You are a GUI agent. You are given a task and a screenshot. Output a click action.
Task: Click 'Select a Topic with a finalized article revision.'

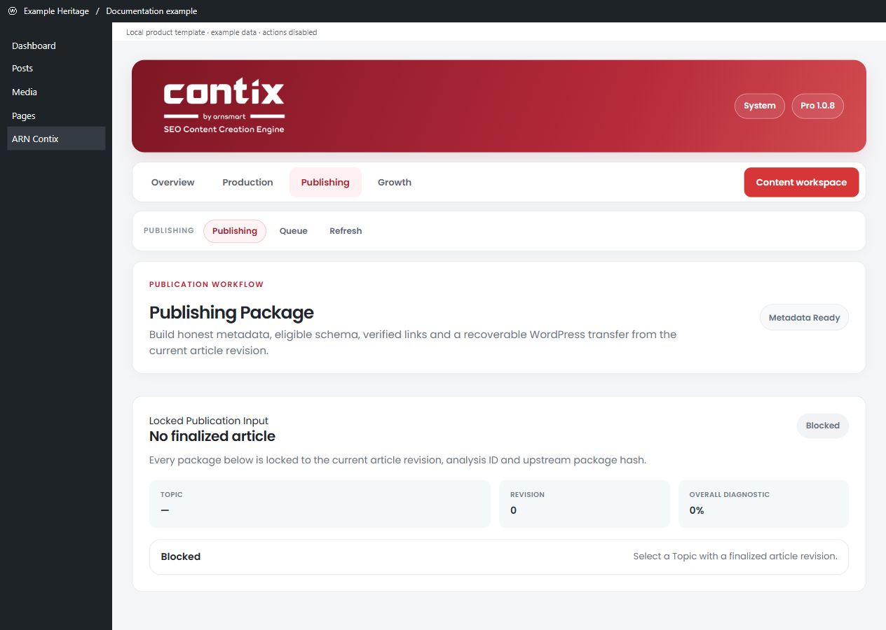735,556
